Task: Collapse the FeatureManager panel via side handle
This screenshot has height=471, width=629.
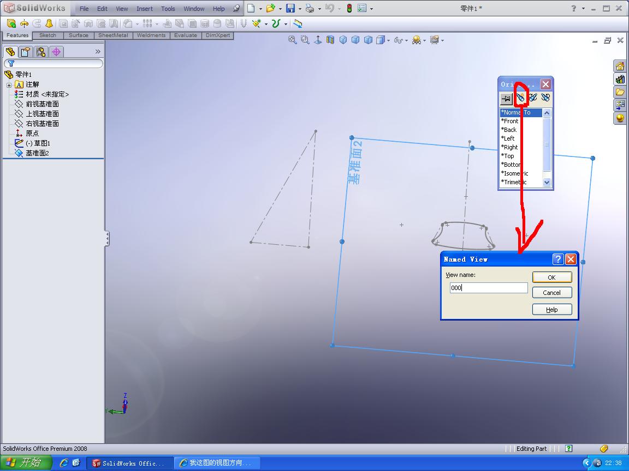Action: [x=107, y=239]
